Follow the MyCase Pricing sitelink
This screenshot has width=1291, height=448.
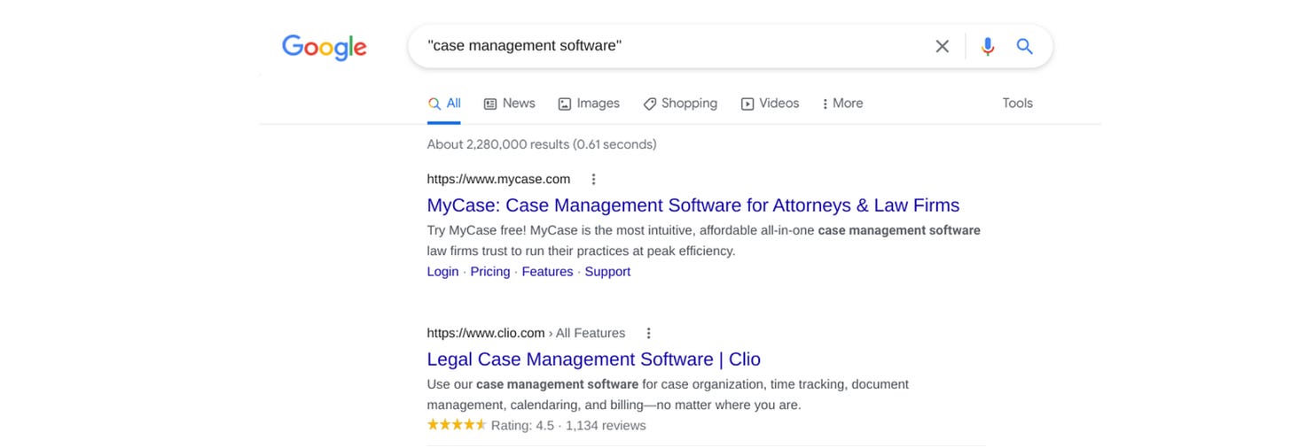pyautogui.click(x=490, y=272)
